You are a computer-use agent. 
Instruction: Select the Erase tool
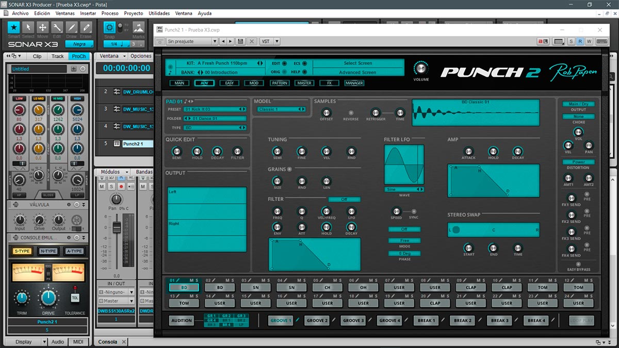tap(86, 28)
